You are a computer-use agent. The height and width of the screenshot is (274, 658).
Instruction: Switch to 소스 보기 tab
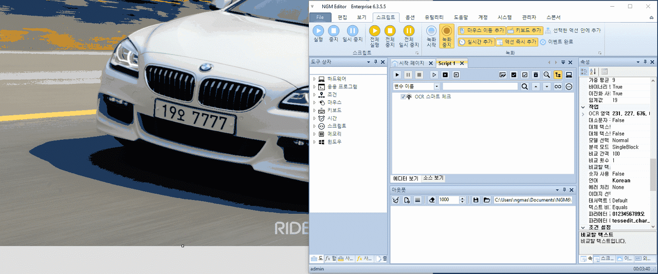point(433,178)
